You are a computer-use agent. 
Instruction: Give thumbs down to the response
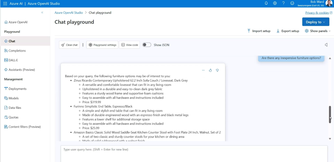coord(217,70)
